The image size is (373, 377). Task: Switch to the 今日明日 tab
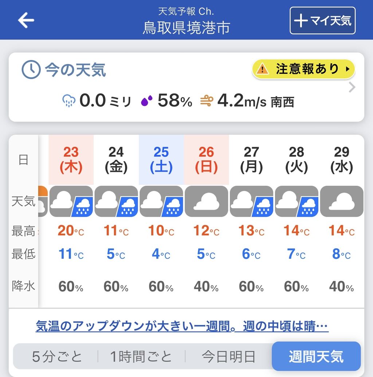(x=228, y=356)
